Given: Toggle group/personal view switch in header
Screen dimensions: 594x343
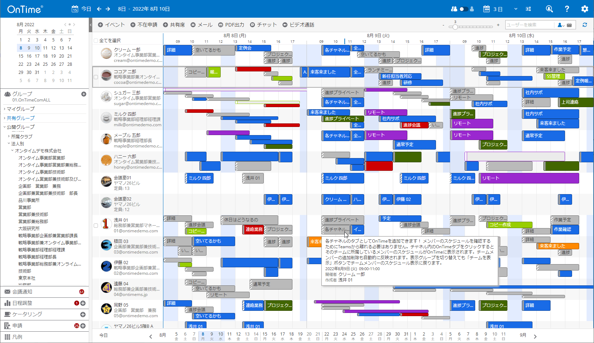Looking at the screenshot, I should click(x=464, y=8).
